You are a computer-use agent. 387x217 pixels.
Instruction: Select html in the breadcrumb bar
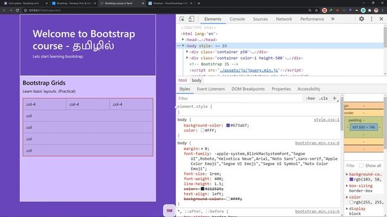[183, 80]
